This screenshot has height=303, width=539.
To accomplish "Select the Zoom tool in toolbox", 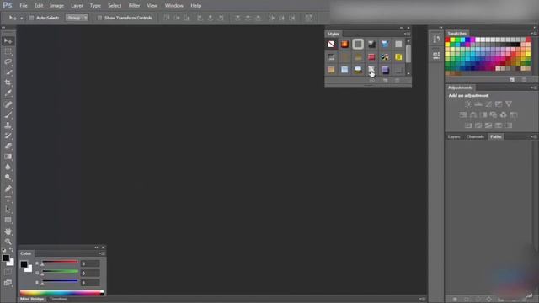I will [8, 242].
